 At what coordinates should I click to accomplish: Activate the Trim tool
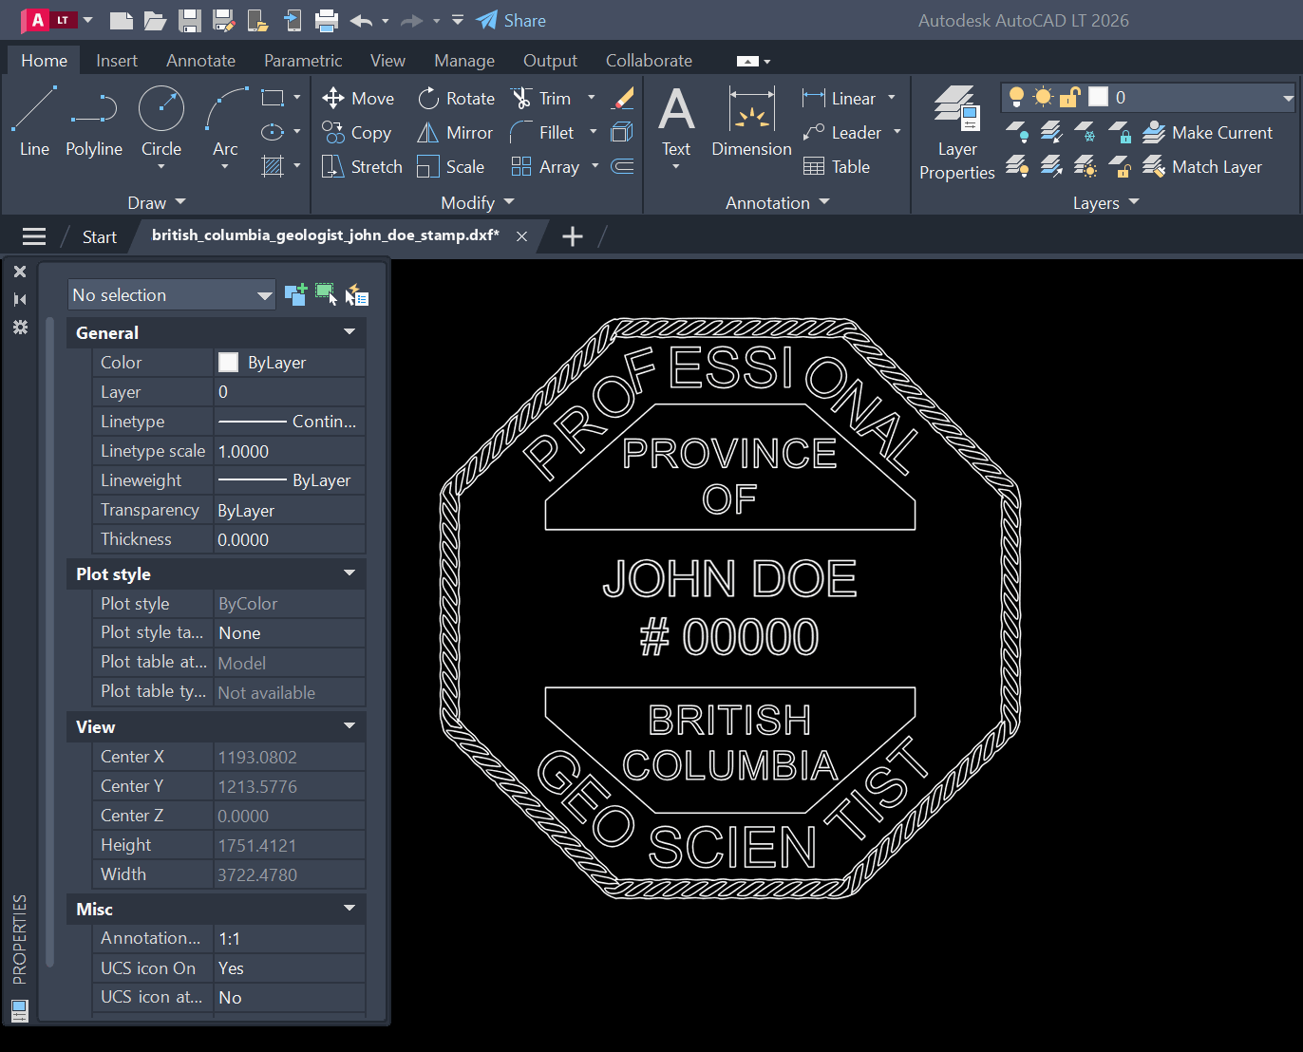(x=541, y=98)
